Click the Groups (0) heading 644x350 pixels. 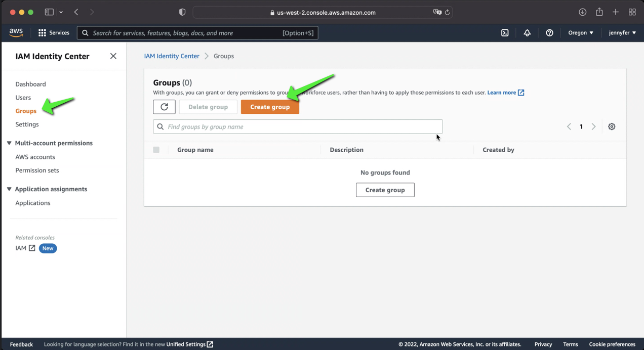(x=173, y=82)
